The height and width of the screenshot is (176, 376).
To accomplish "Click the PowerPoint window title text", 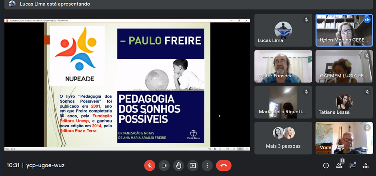I will pyautogui.click(x=39, y=21).
